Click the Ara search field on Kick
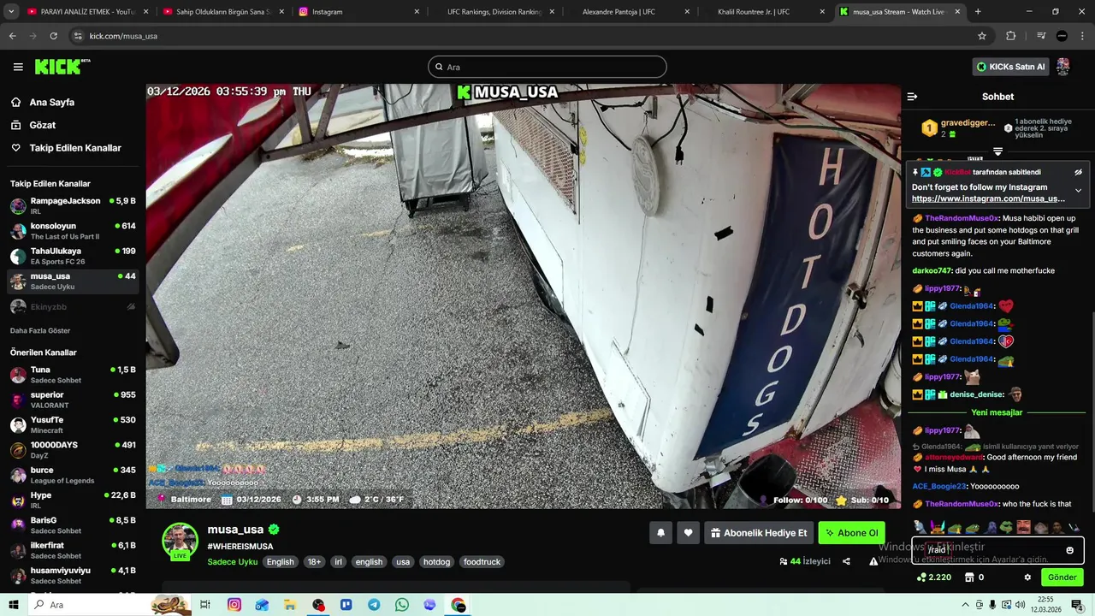1095x616 pixels. point(547,67)
